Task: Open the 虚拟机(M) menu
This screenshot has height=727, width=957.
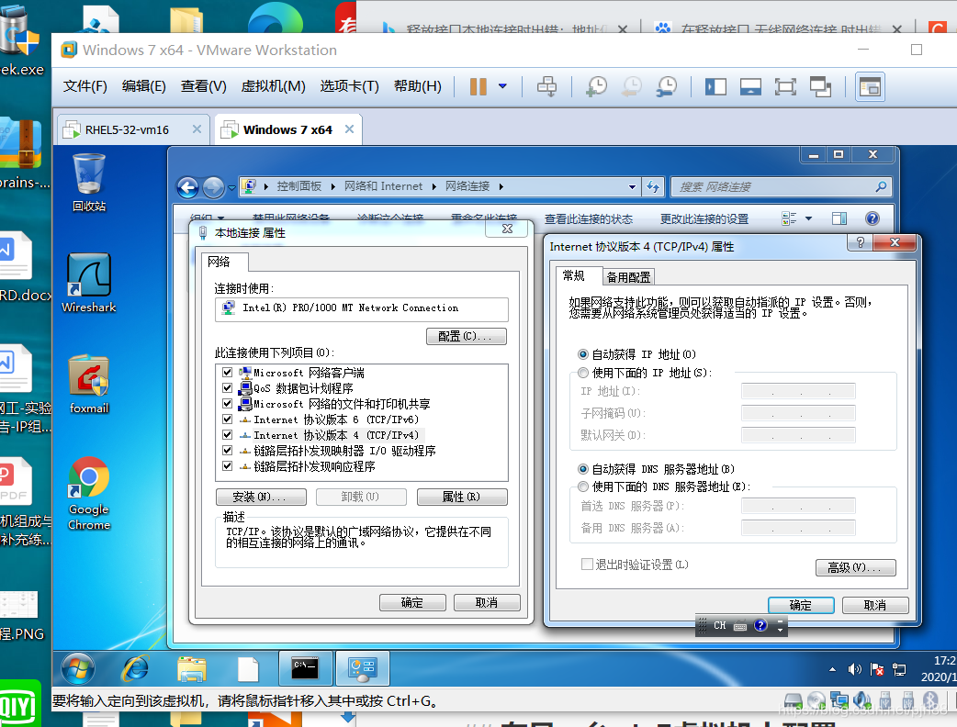Action: click(x=273, y=86)
